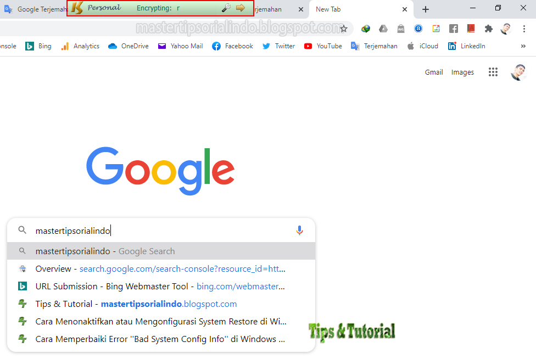The width and height of the screenshot is (536, 359).
Task: Expand hidden bookmarks with the chevron
Action: point(523,46)
